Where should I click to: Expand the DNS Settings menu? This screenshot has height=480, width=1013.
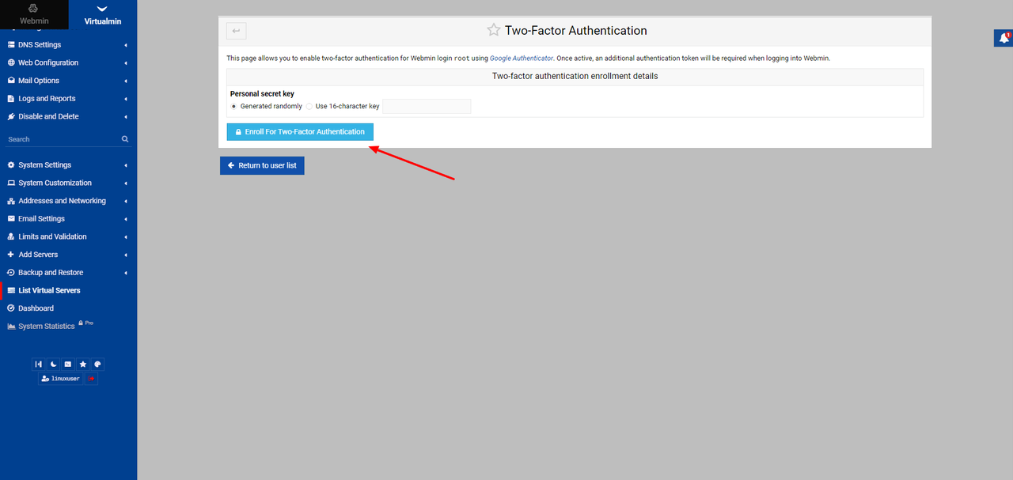coord(40,45)
